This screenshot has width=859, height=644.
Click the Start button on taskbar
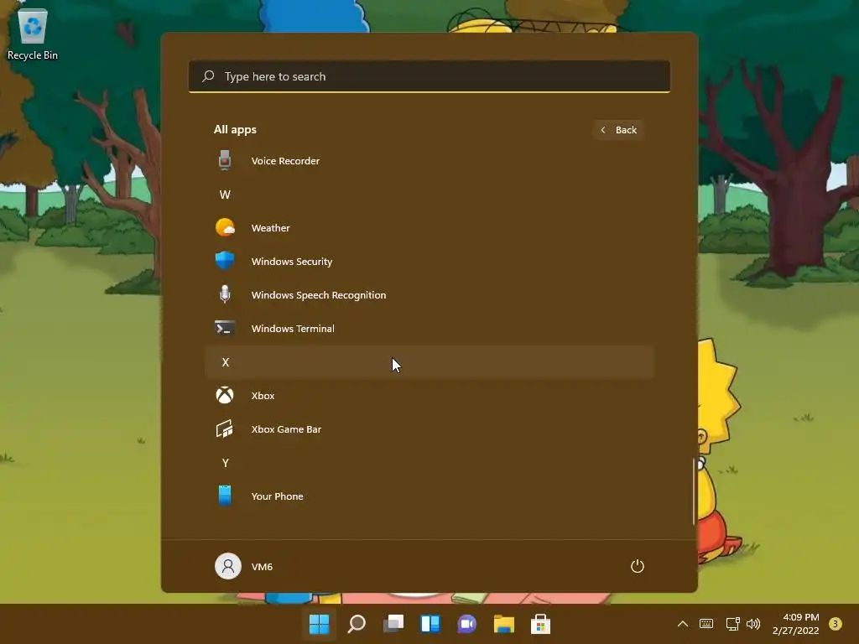tap(319, 623)
